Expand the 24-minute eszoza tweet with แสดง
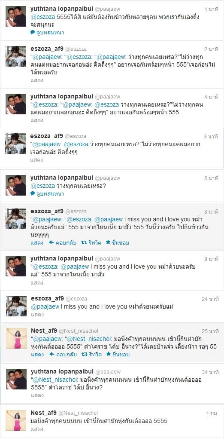This screenshot has height=438, width=224. click(37, 315)
